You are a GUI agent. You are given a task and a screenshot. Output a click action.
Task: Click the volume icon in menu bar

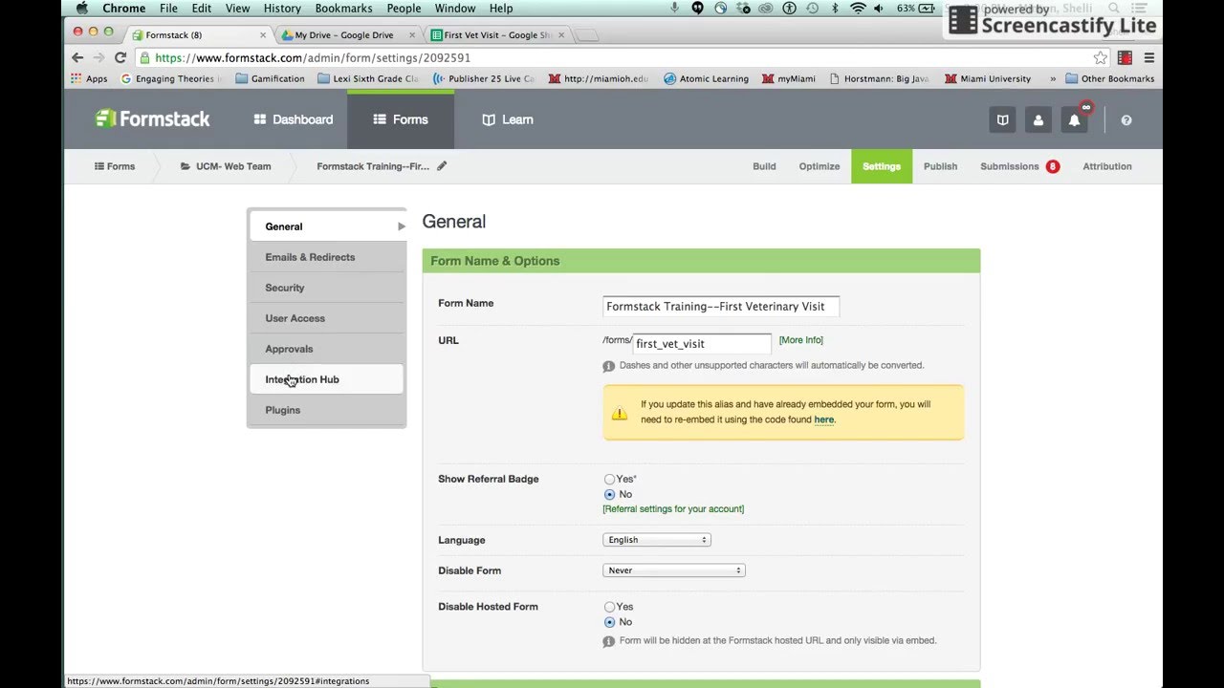coord(879,8)
